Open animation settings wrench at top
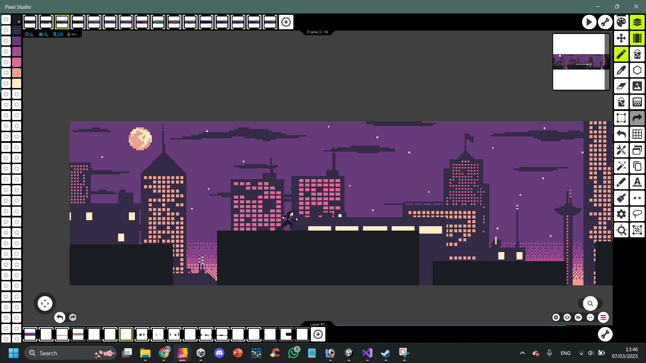This screenshot has height=363, width=646. coord(605,22)
